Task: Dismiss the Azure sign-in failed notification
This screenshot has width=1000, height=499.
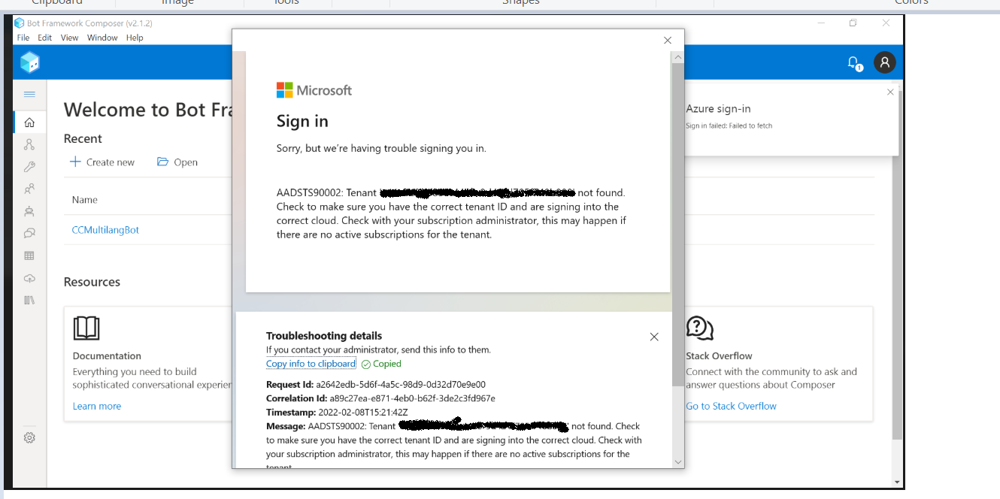Action: [890, 91]
